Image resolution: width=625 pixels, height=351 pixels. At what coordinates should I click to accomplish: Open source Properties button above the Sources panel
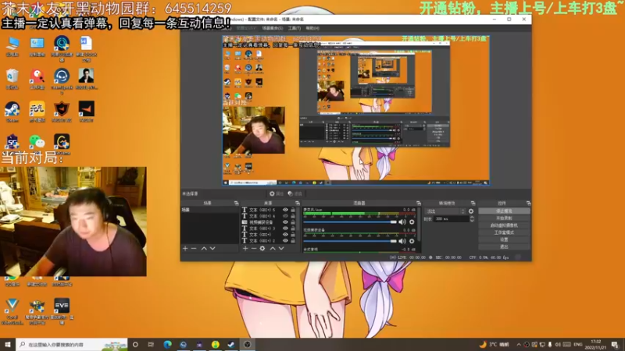[277, 193]
